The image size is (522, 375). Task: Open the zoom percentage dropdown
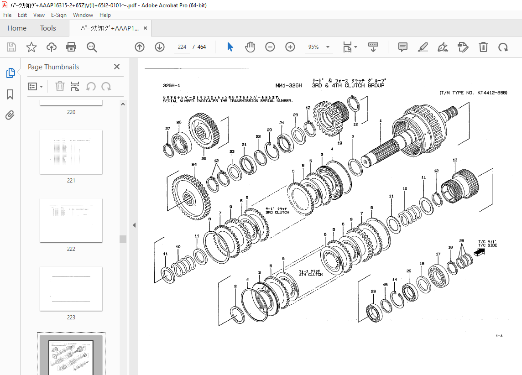328,47
